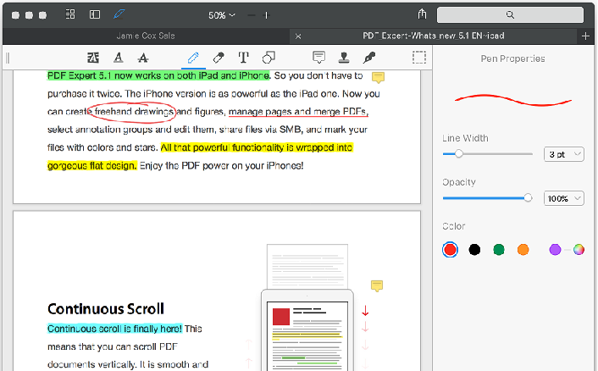Image resolution: width=598 pixels, height=371 pixels.
Task: Select the Text tool
Action: click(243, 58)
